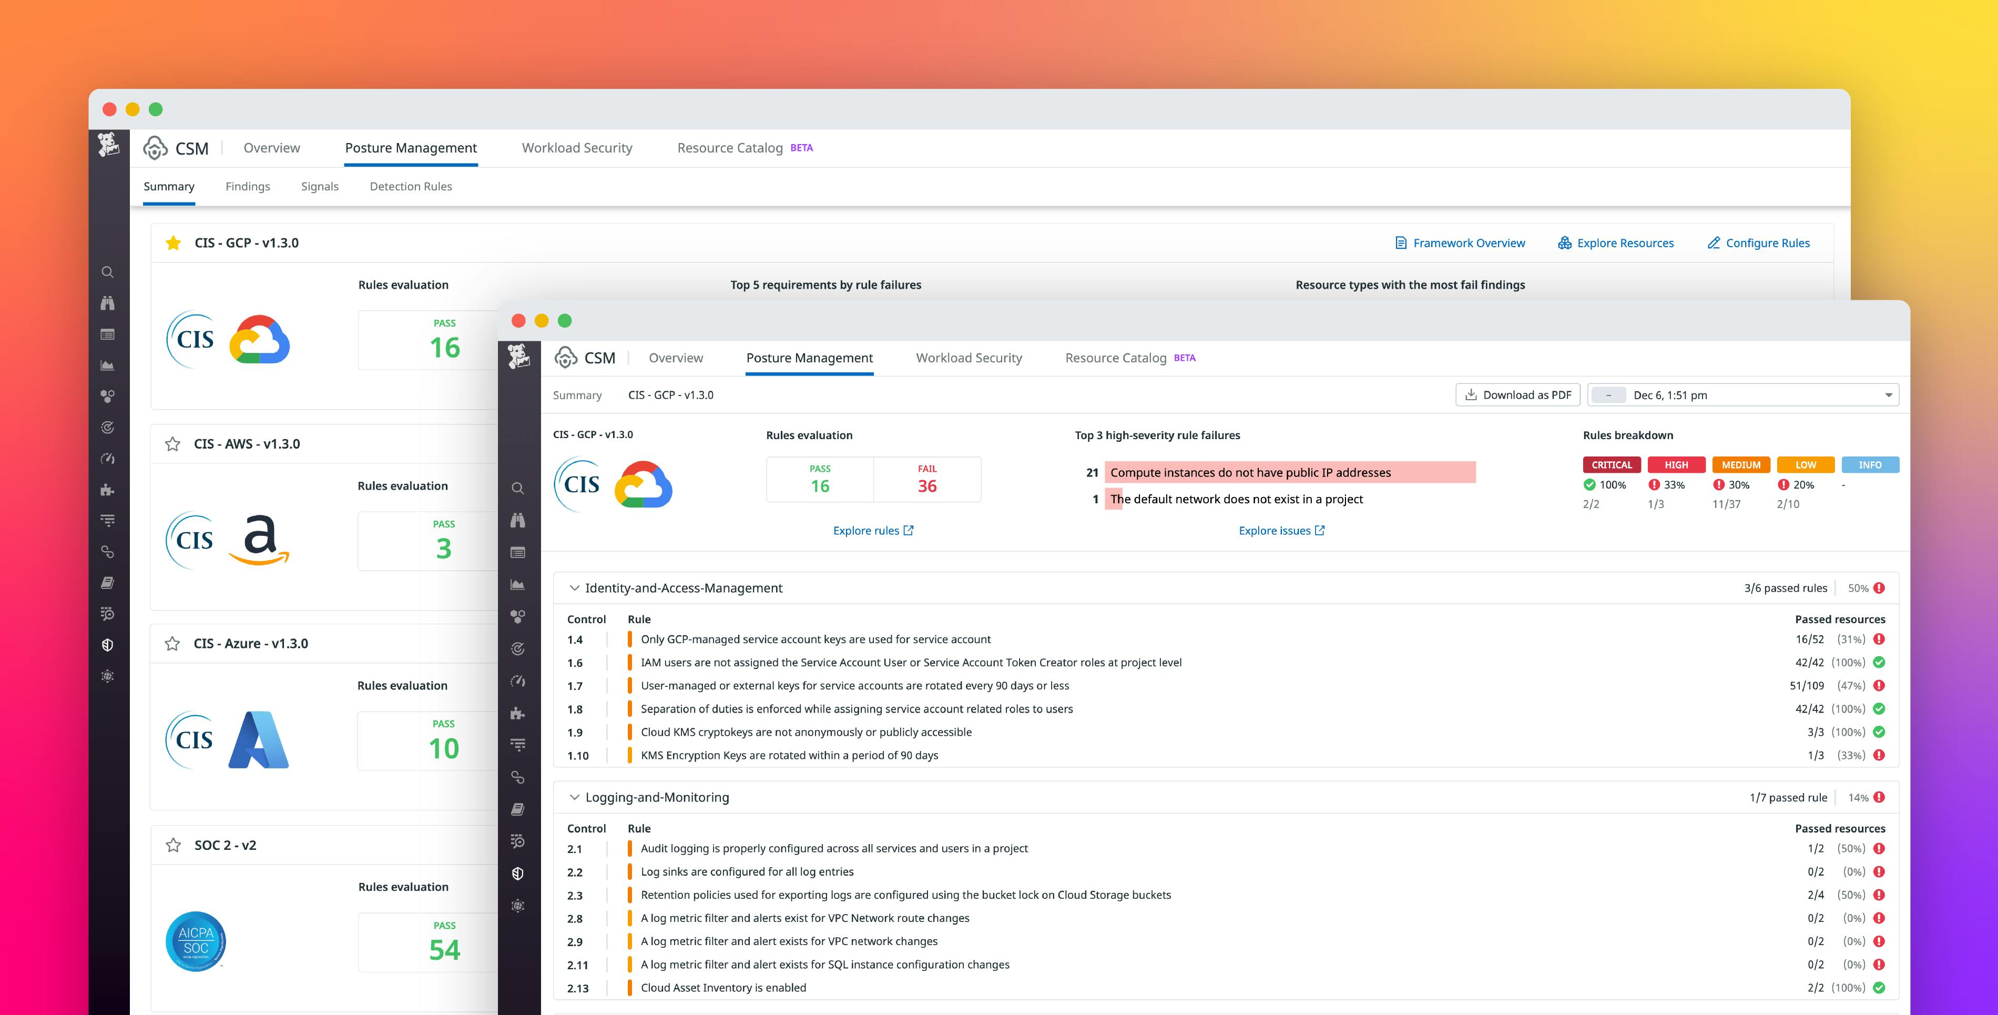Click the Metrics chart icon in sidebar
1998x1015 pixels.
click(108, 365)
